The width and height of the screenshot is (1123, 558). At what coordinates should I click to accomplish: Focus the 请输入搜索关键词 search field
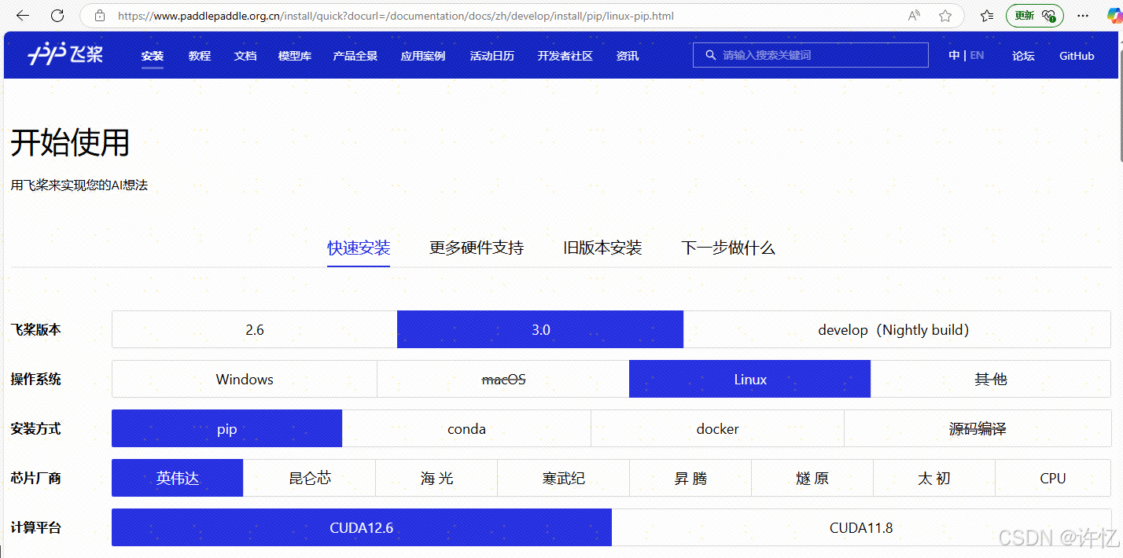pyautogui.click(x=811, y=55)
